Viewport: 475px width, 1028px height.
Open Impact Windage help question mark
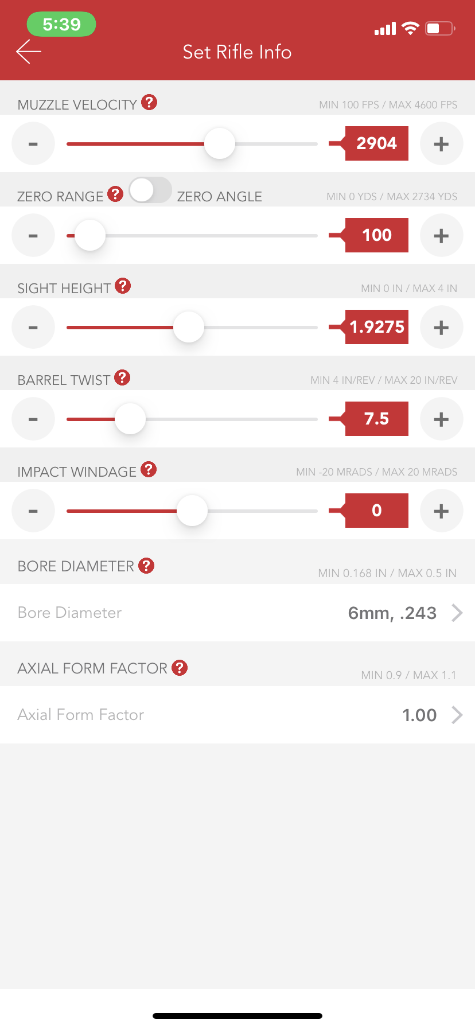[x=149, y=469]
